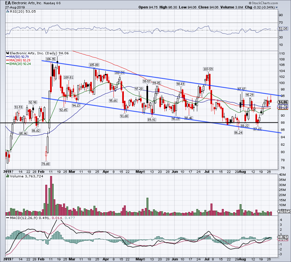Click the 103.59 July peak label

click(x=208, y=69)
